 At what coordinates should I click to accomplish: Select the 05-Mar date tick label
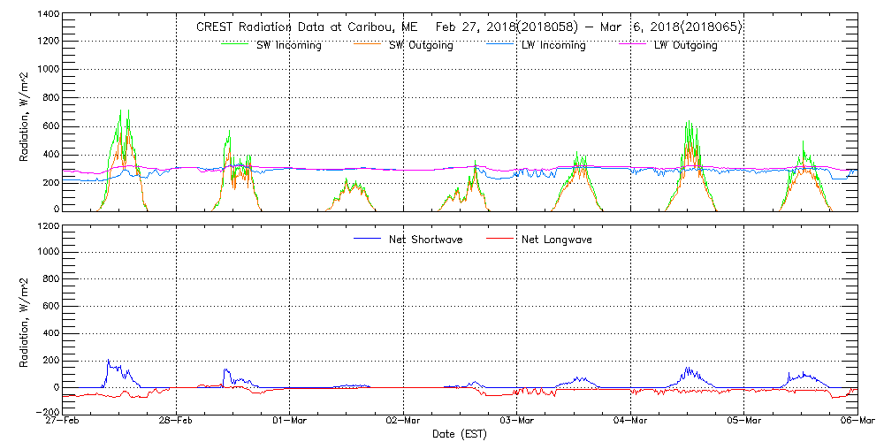pos(743,422)
